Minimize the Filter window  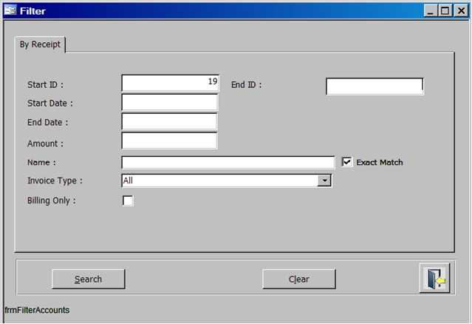(x=431, y=10)
